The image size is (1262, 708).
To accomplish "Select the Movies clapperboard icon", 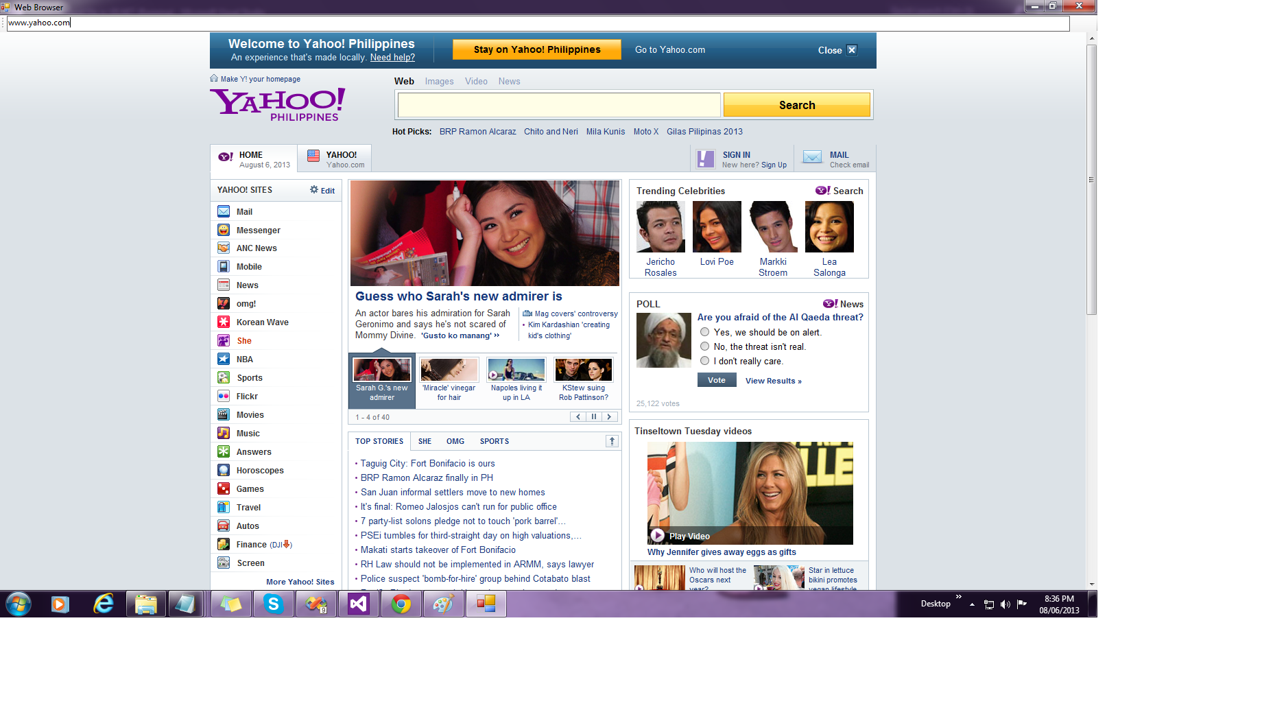I will 224,414.
